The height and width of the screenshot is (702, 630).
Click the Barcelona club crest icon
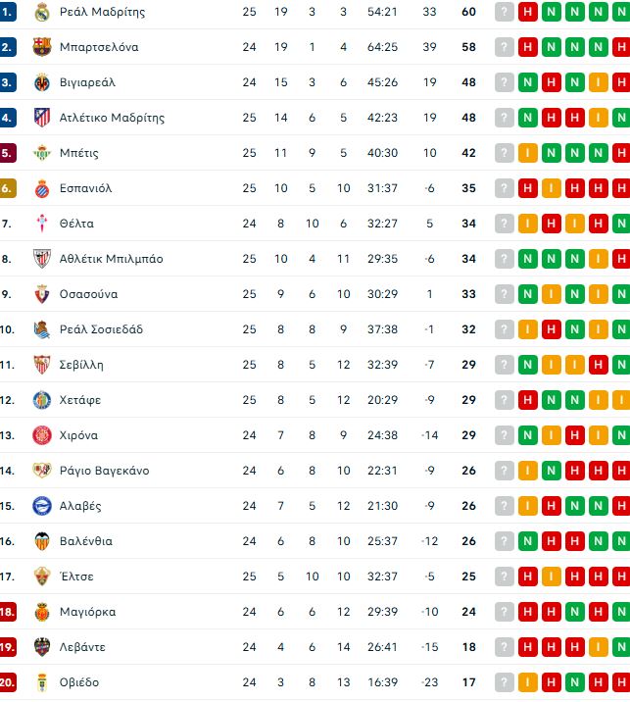pyautogui.click(x=41, y=47)
